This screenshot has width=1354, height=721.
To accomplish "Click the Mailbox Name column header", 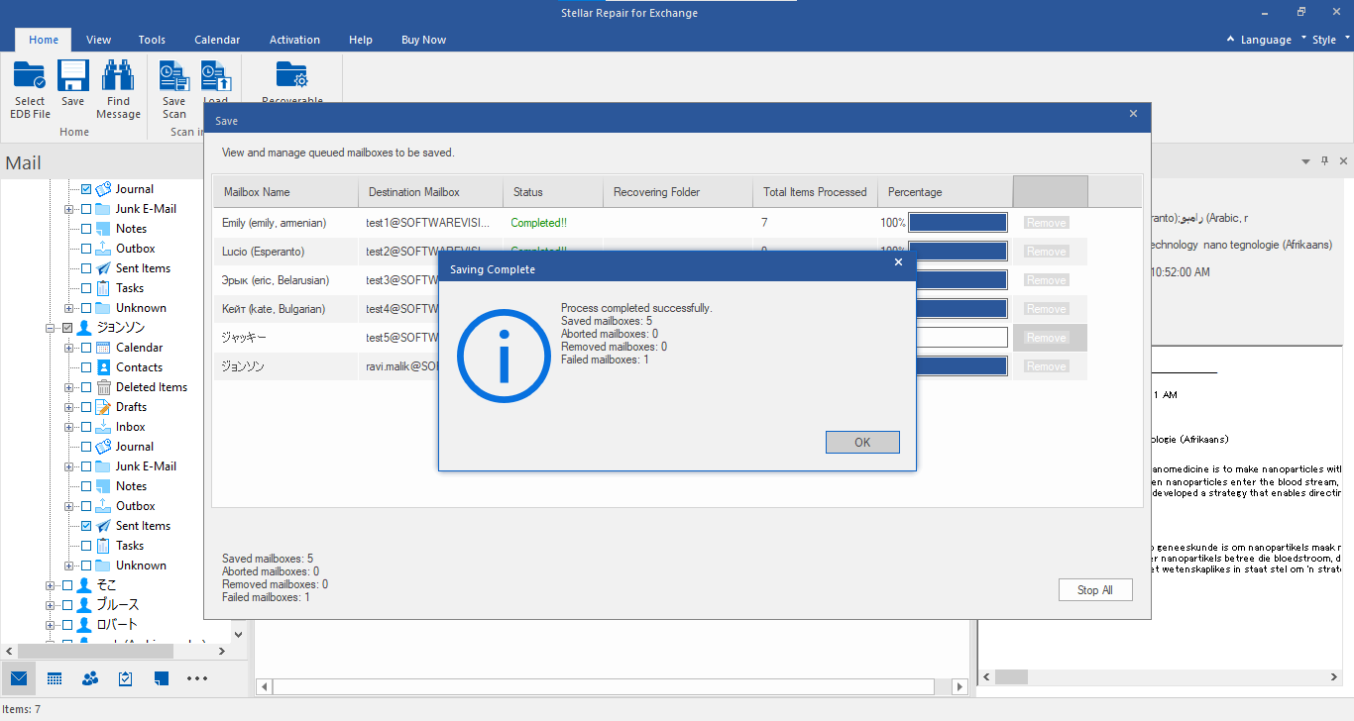I will click(286, 192).
